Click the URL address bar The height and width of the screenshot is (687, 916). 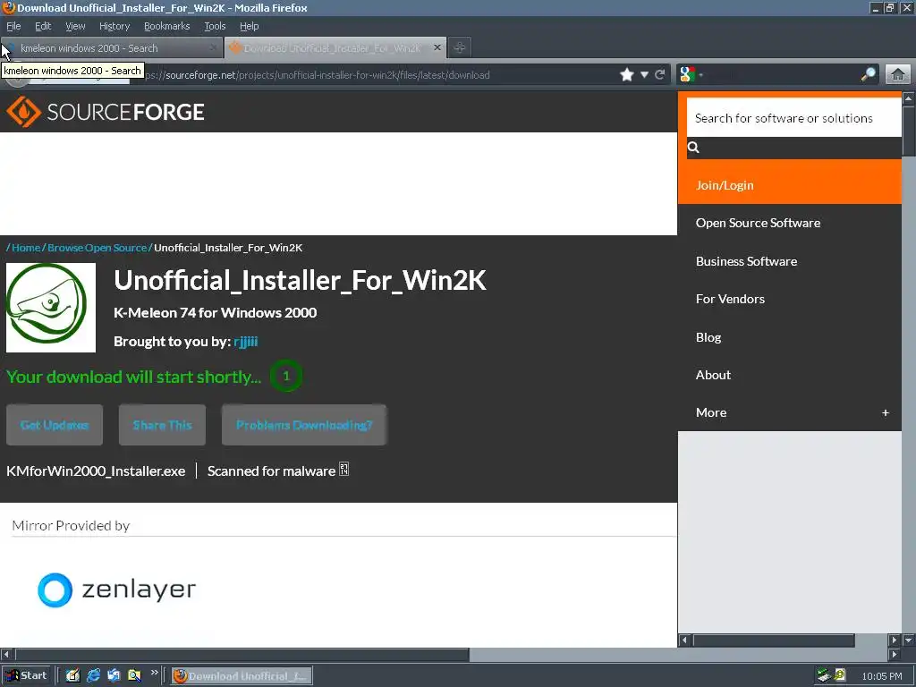pyautogui.click(x=374, y=75)
